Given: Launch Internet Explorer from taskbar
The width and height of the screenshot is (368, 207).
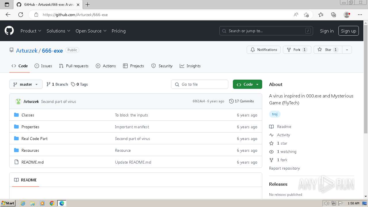Looking at the screenshot, I should 23,203.
